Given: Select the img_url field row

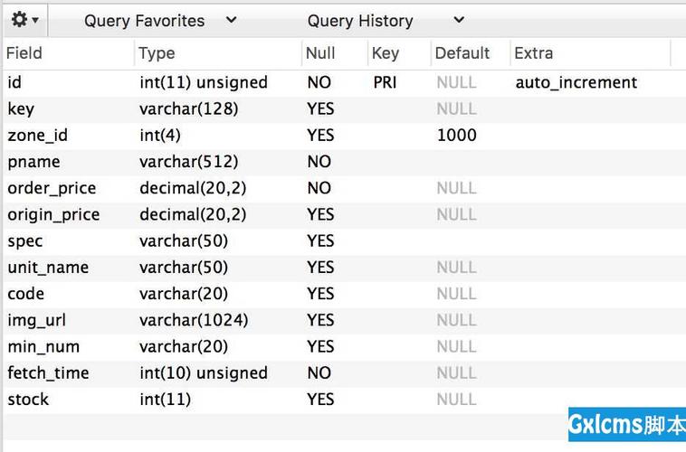Looking at the screenshot, I should coord(345,320).
